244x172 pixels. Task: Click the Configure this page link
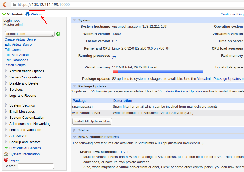[232, 14]
